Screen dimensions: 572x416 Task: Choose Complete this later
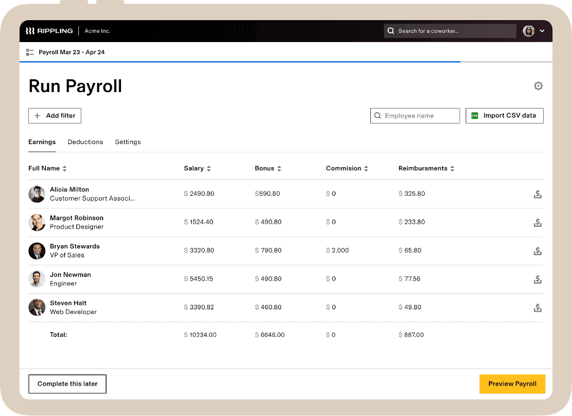(x=67, y=384)
